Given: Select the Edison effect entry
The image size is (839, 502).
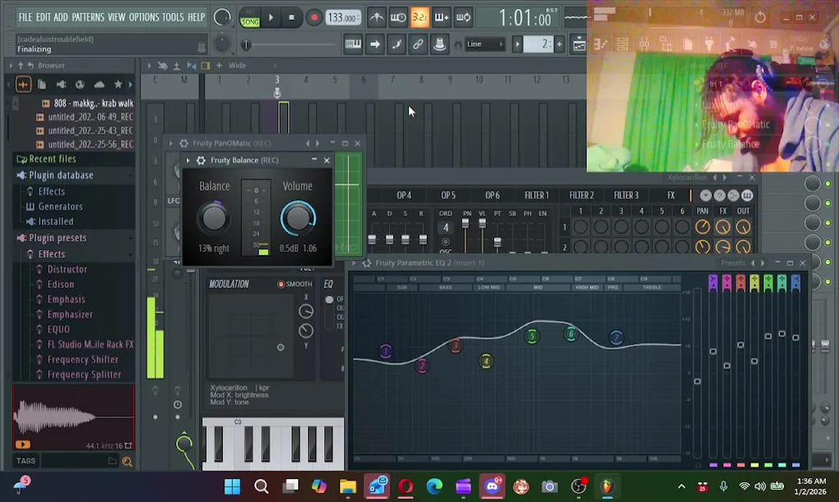Looking at the screenshot, I should (61, 284).
